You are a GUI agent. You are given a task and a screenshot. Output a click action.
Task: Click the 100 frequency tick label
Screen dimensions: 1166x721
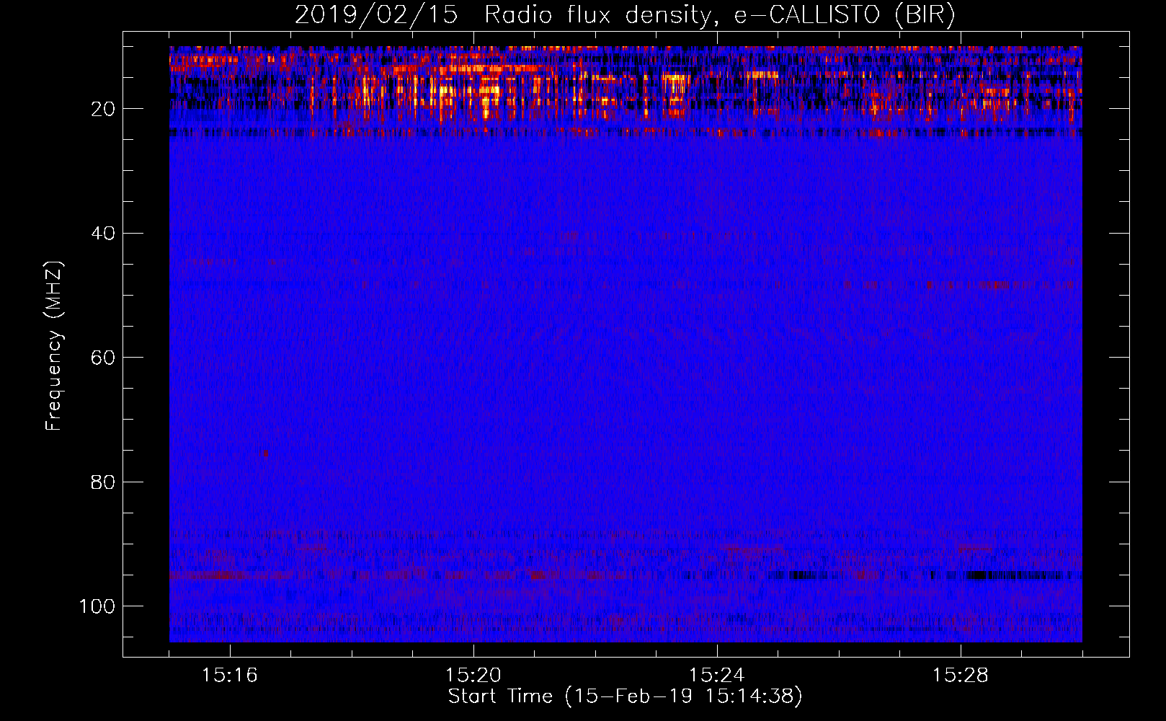(x=97, y=606)
